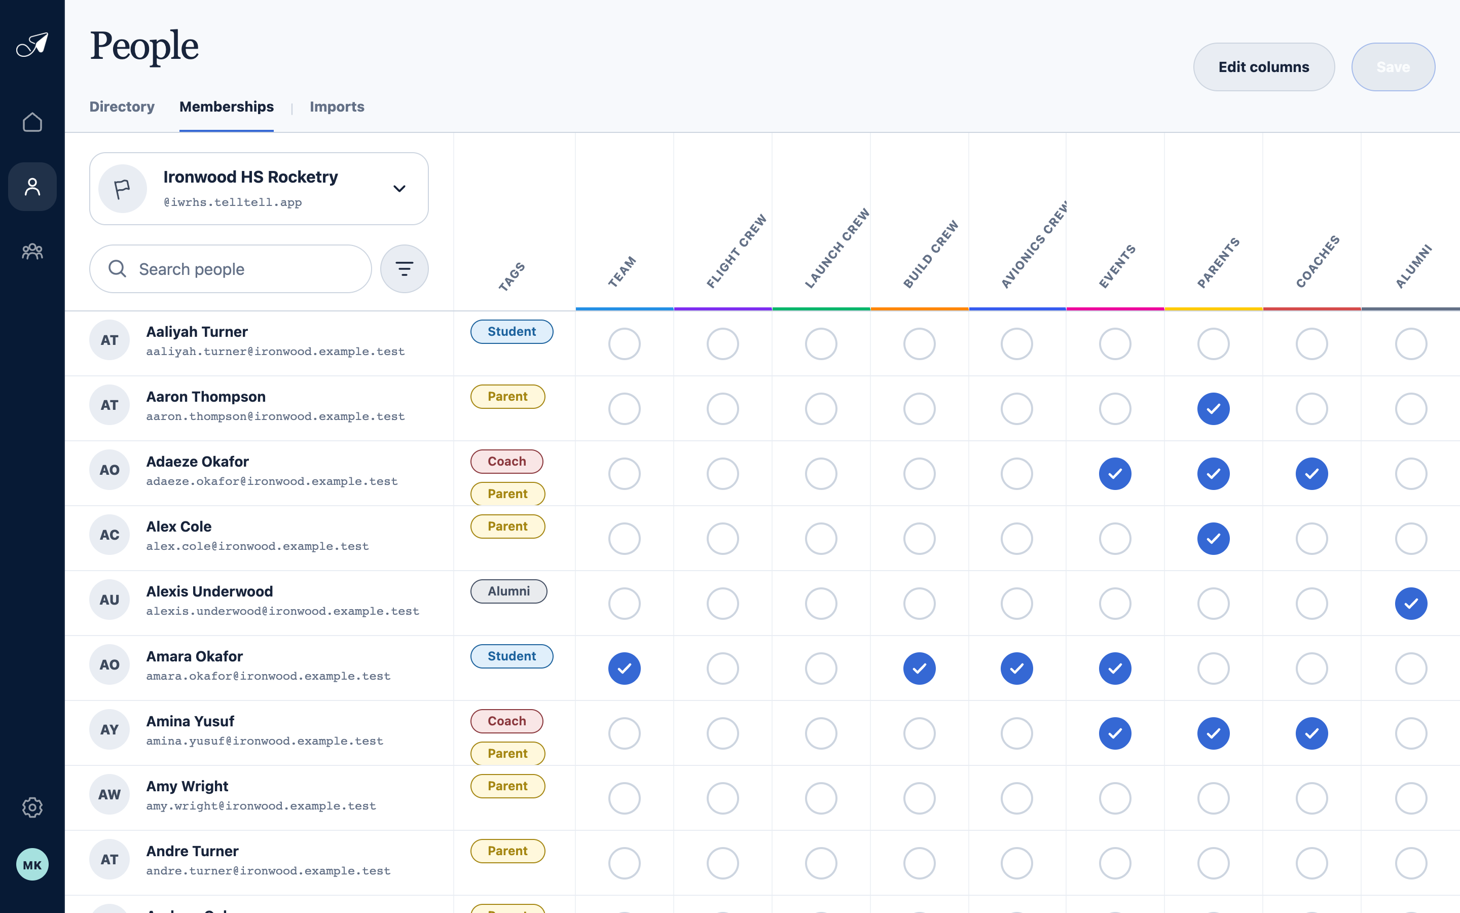Screen dimensions: 1460x913
Task: Click the FLIGHT CREW column header
Action: 736,251
